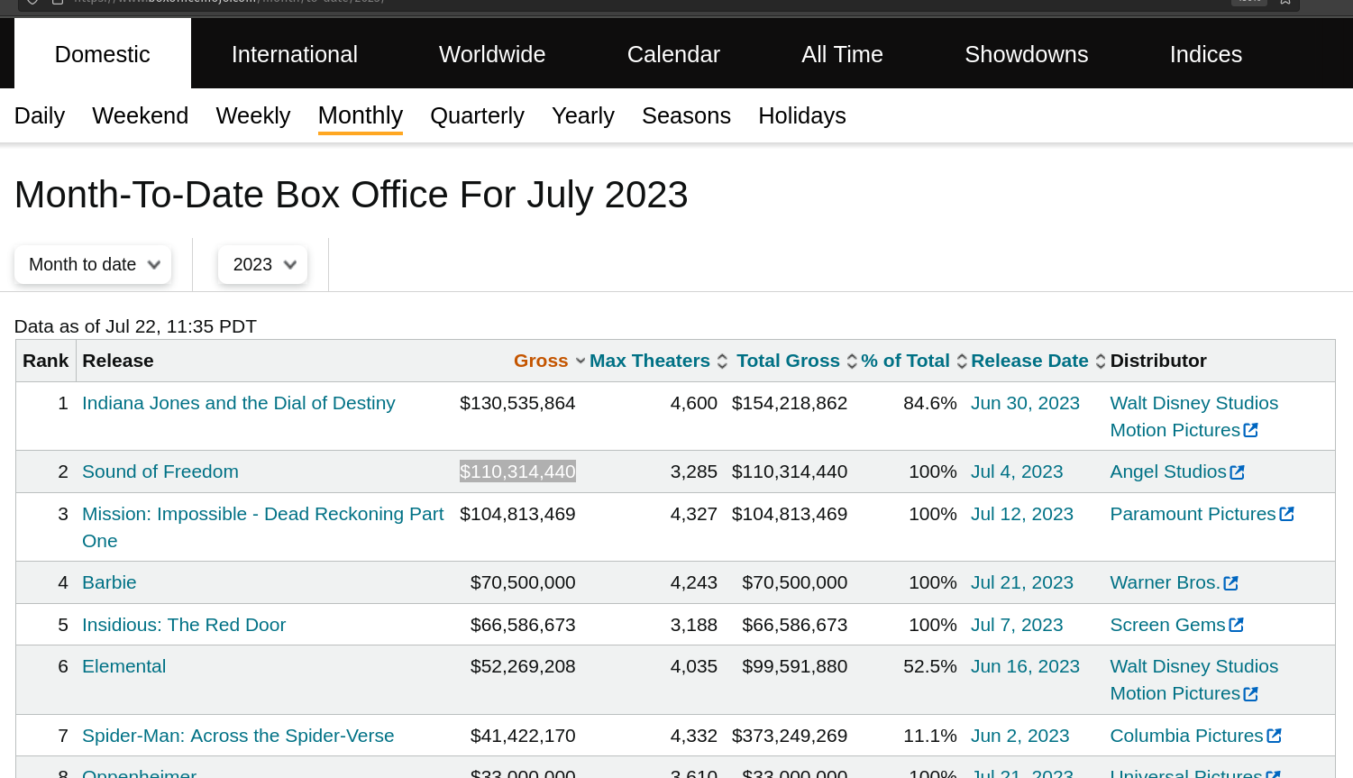
Task: Open the Sound of Freedom release page
Action: click(x=160, y=471)
